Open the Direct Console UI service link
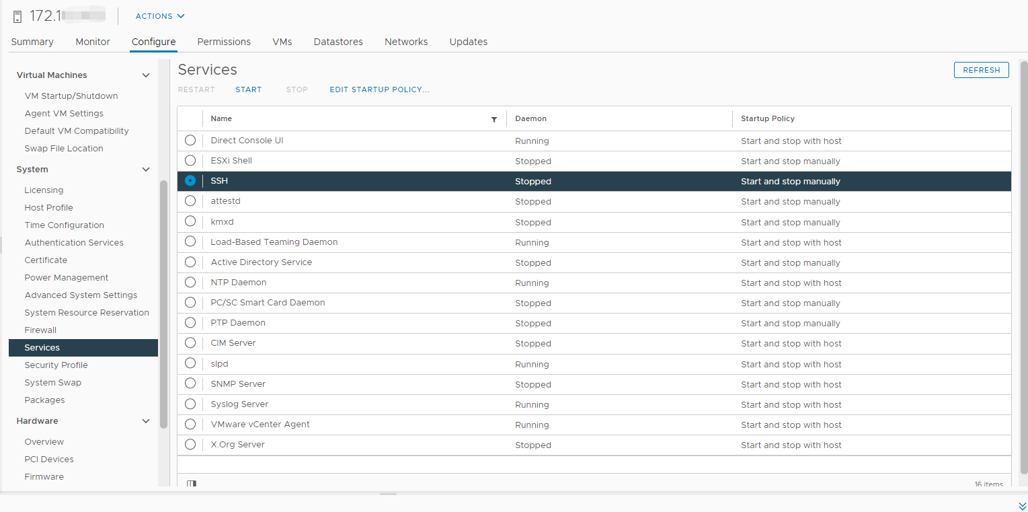Screen dimensions: 1028x512 pos(246,140)
